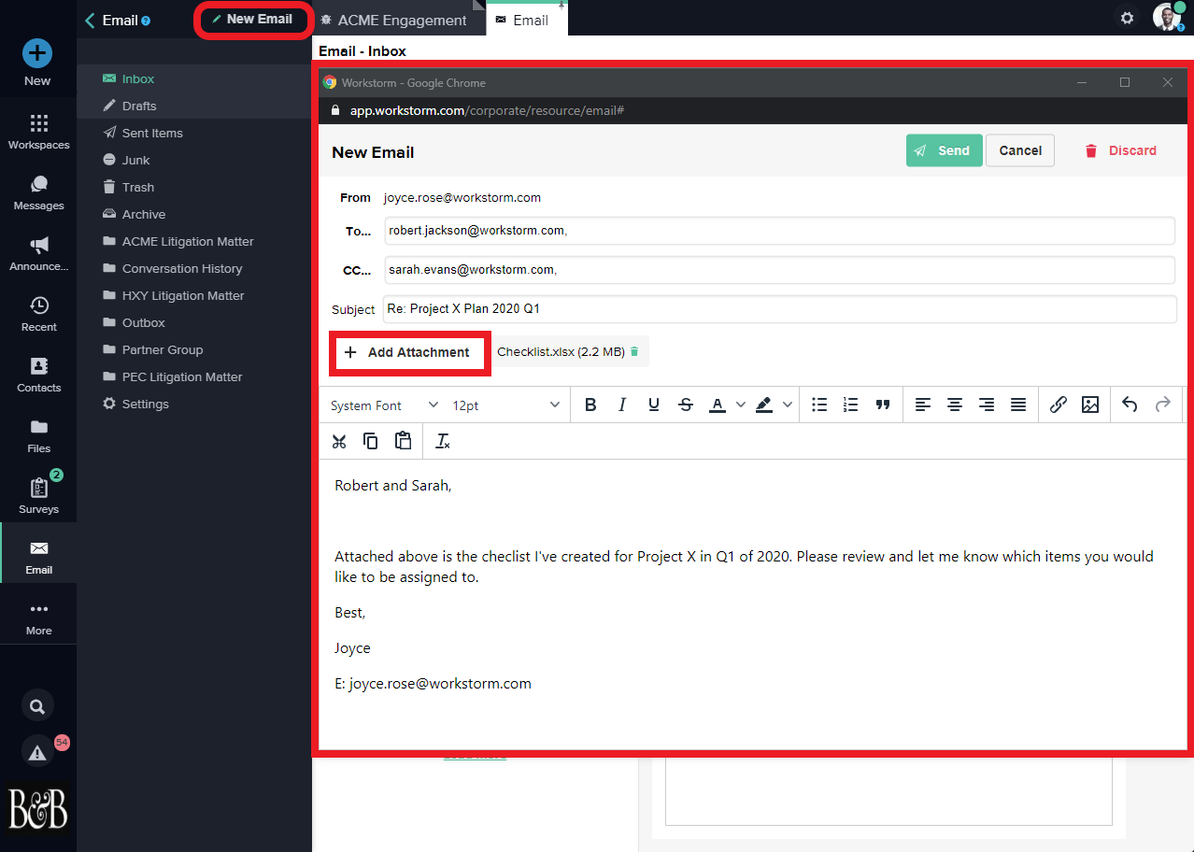
Task: Redo edit in editor toolbar
Action: click(1163, 405)
